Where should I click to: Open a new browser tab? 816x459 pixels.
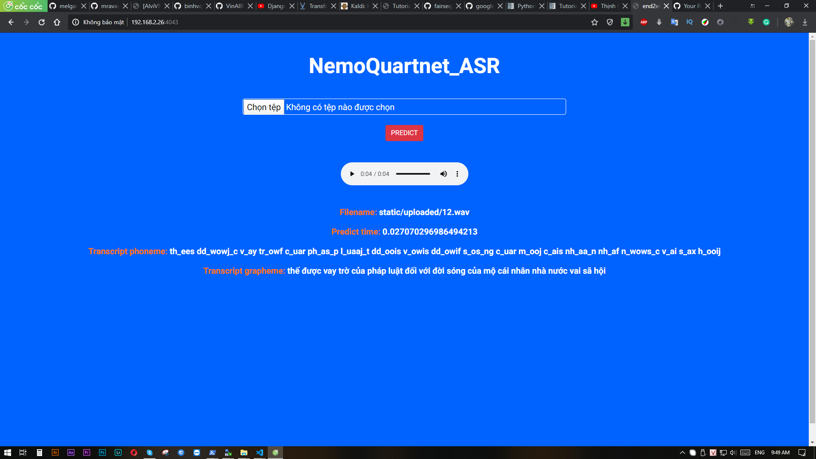click(x=720, y=6)
